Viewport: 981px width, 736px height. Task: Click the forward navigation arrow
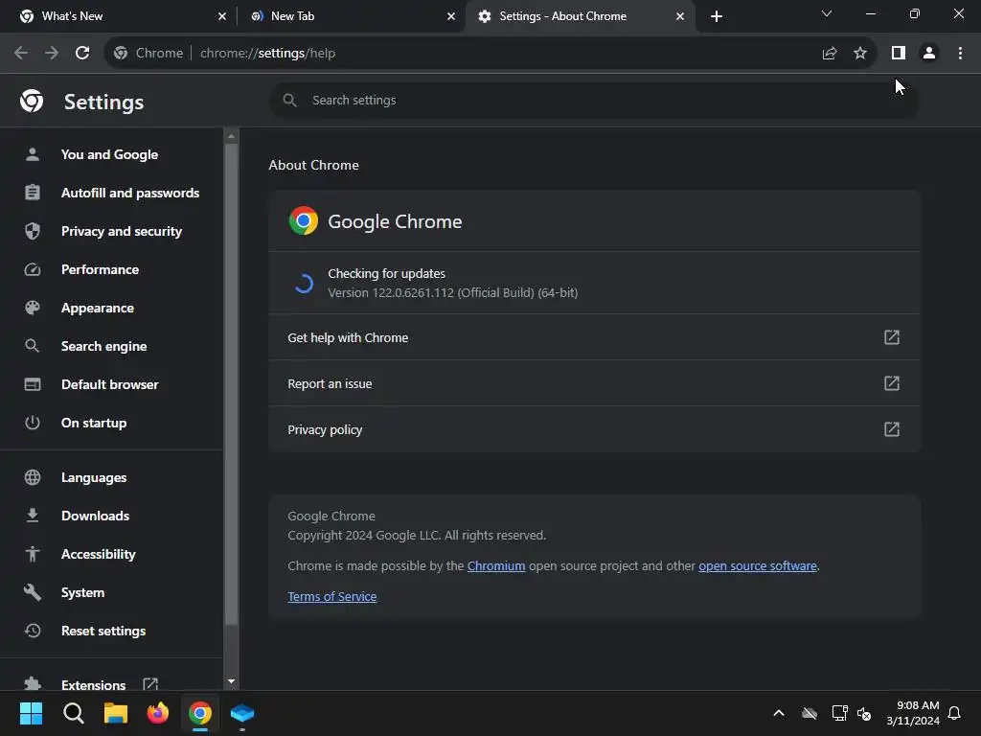pyautogui.click(x=52, y=54)
